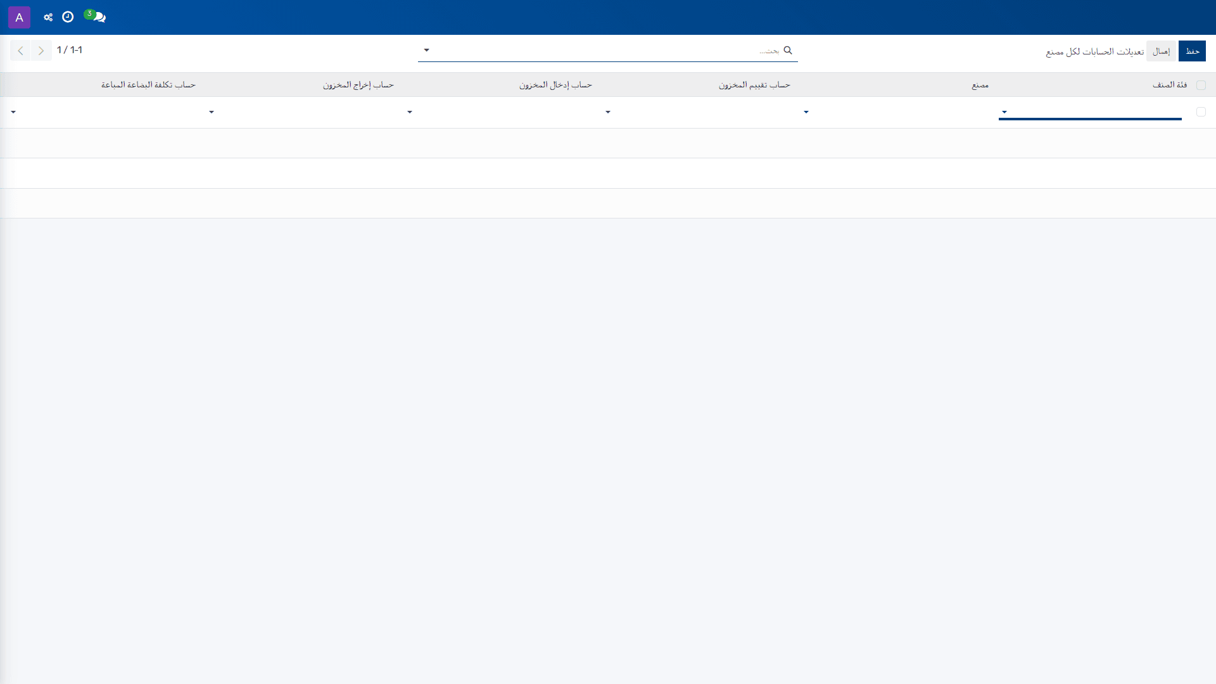Click the search magnifier icon
This screenshot has height=684, width=1216.
coord(788,50)
